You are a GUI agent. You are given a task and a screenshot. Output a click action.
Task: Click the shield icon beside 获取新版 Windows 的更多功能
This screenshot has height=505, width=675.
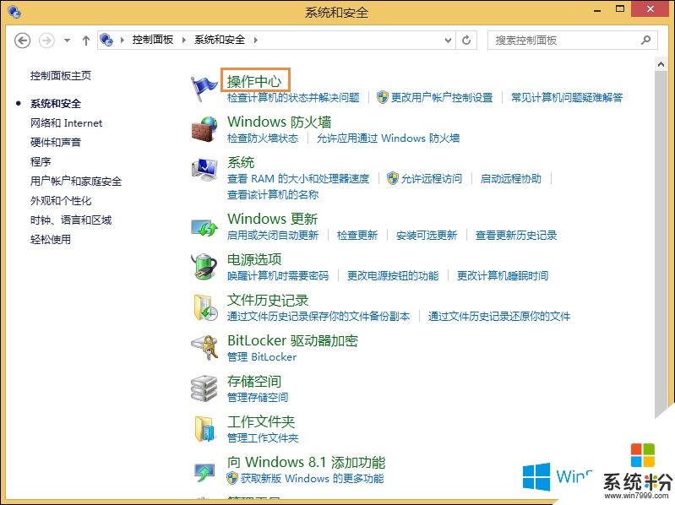232,478
